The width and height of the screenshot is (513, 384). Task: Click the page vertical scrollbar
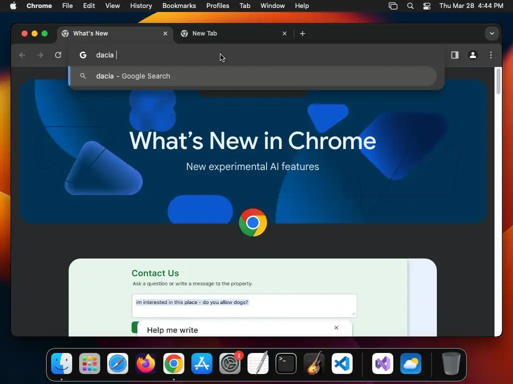498,81
